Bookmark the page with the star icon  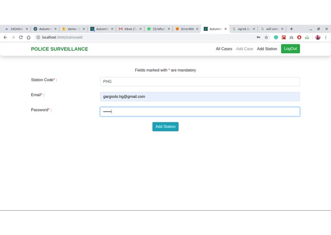266,37
